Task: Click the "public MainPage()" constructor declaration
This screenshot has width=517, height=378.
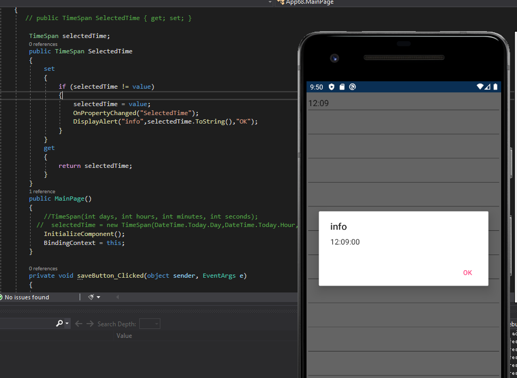Action: (60, 199)
